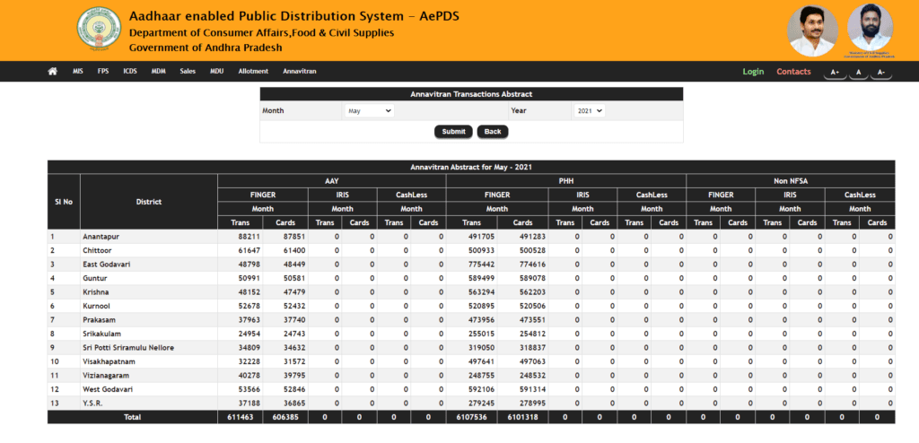
Task: Reset font size with A button
Action: coord(859,73)
